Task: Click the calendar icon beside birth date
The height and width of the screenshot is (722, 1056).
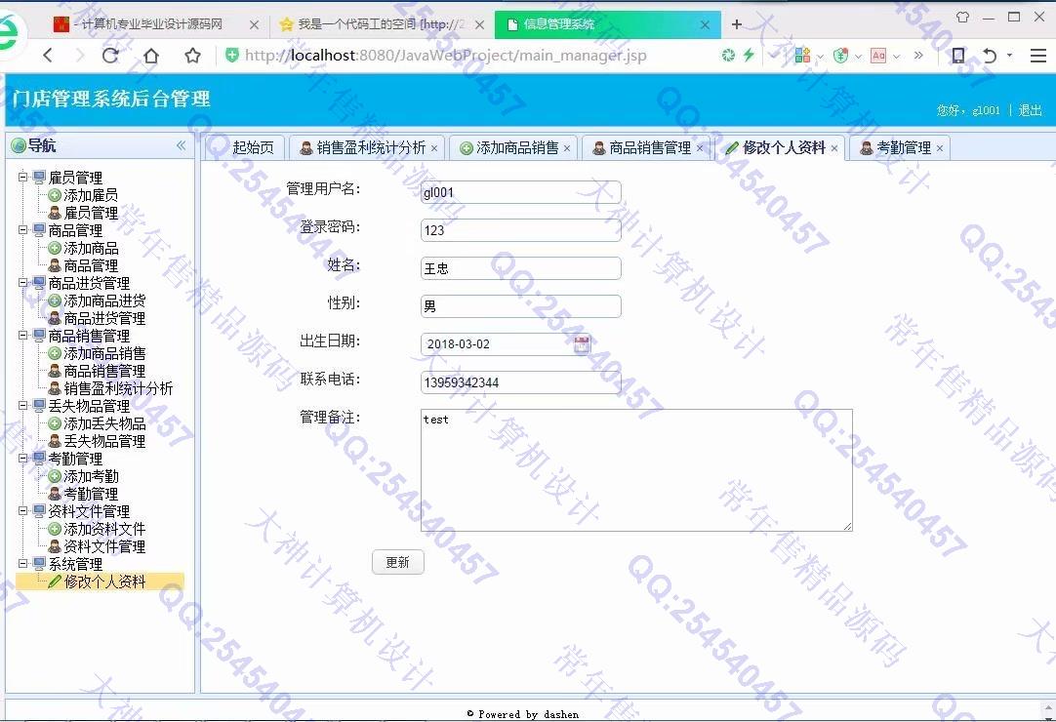Action: click(x=582, y=343)
